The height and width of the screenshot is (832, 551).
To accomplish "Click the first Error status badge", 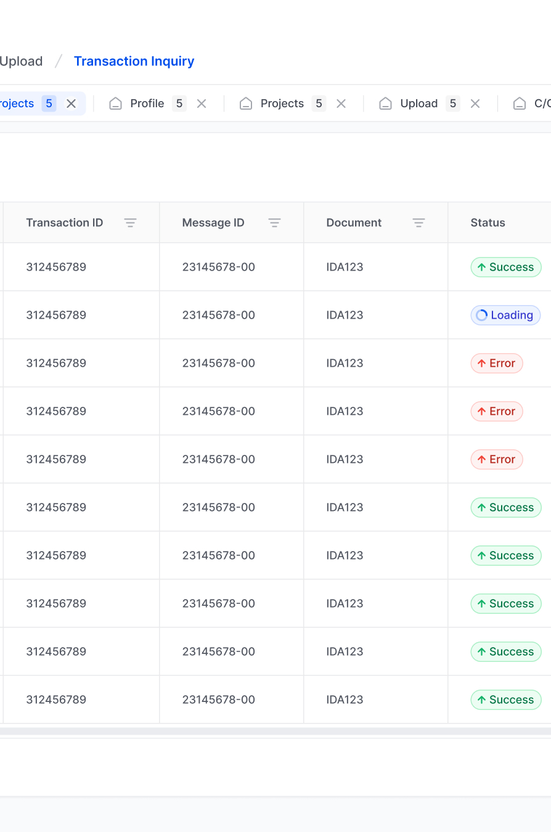I will (x=497, y=364).
